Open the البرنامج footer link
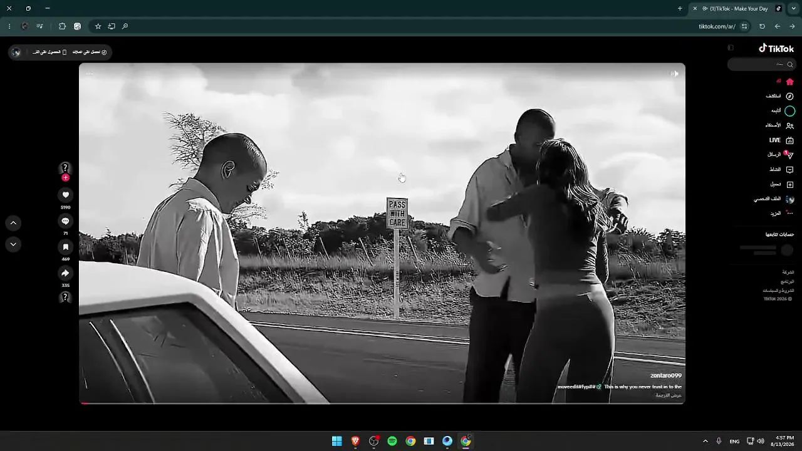Image resolution: width=802 pixels, height=451 pixels. click(x=788, y=282)
